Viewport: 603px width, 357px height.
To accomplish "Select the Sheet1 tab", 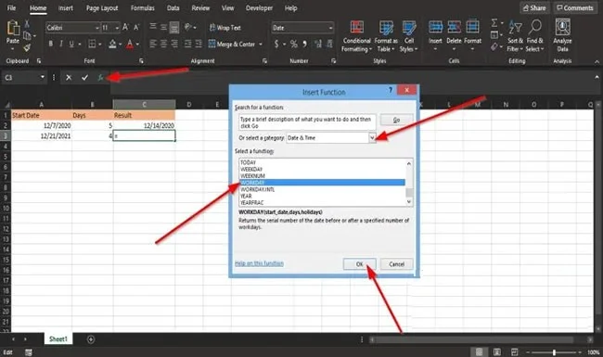I will pyautogui.click(x=58, y=339).
